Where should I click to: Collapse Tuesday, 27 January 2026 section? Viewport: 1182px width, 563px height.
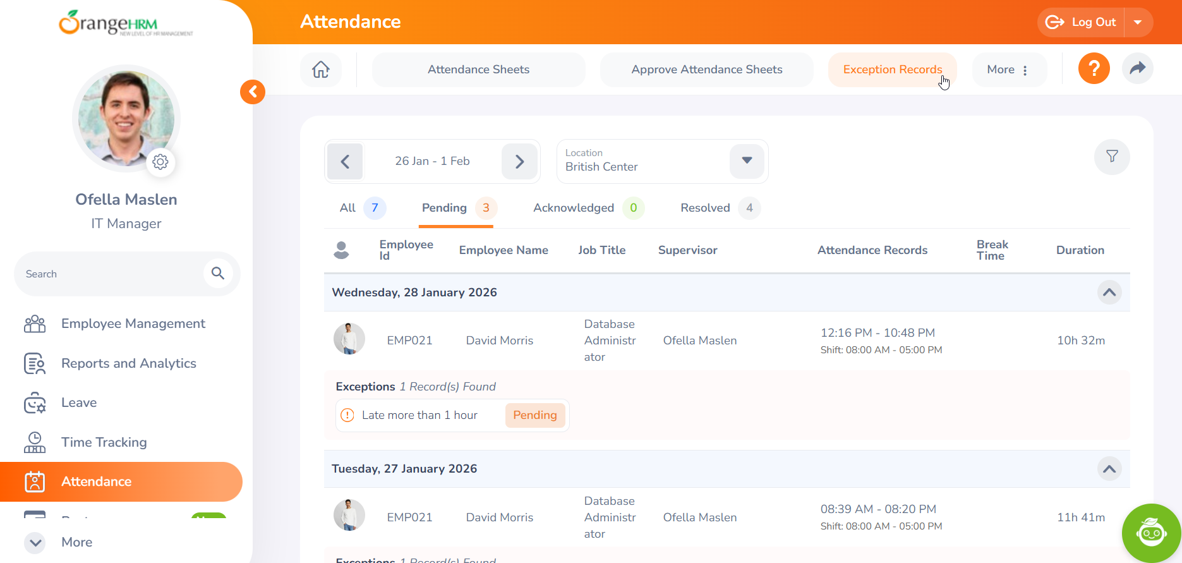tap(1109, 469)
